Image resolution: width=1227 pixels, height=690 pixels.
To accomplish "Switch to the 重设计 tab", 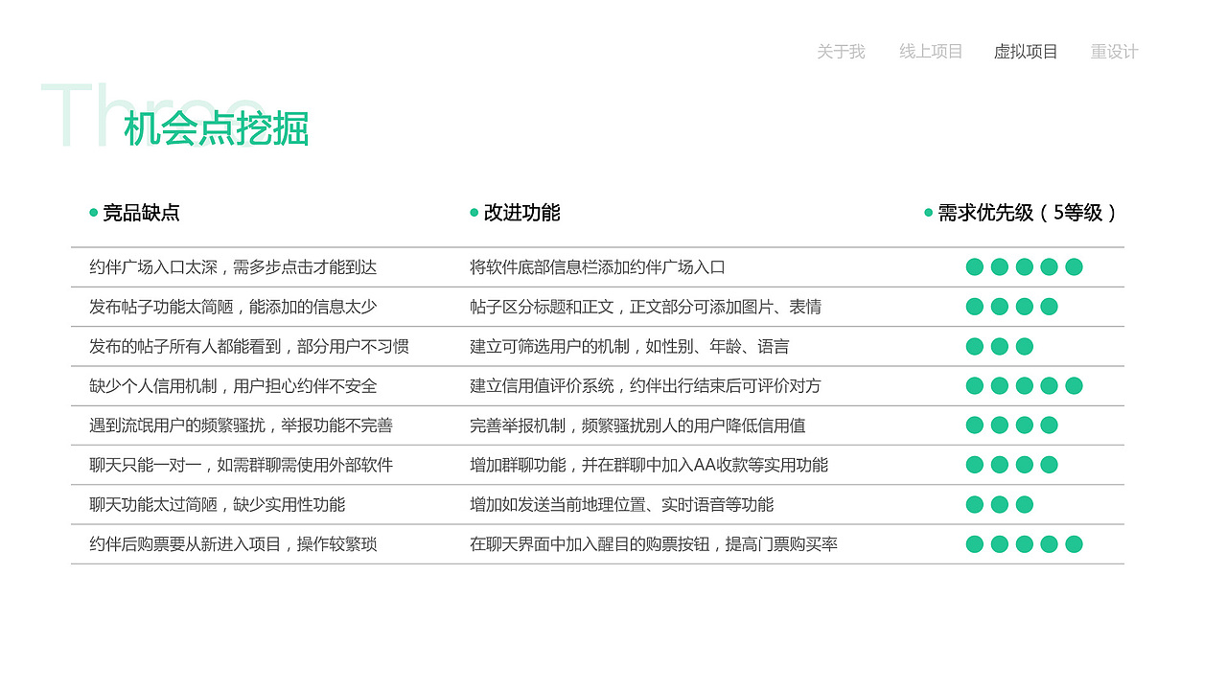I will pyautogui.click(x=1114, y=52).
